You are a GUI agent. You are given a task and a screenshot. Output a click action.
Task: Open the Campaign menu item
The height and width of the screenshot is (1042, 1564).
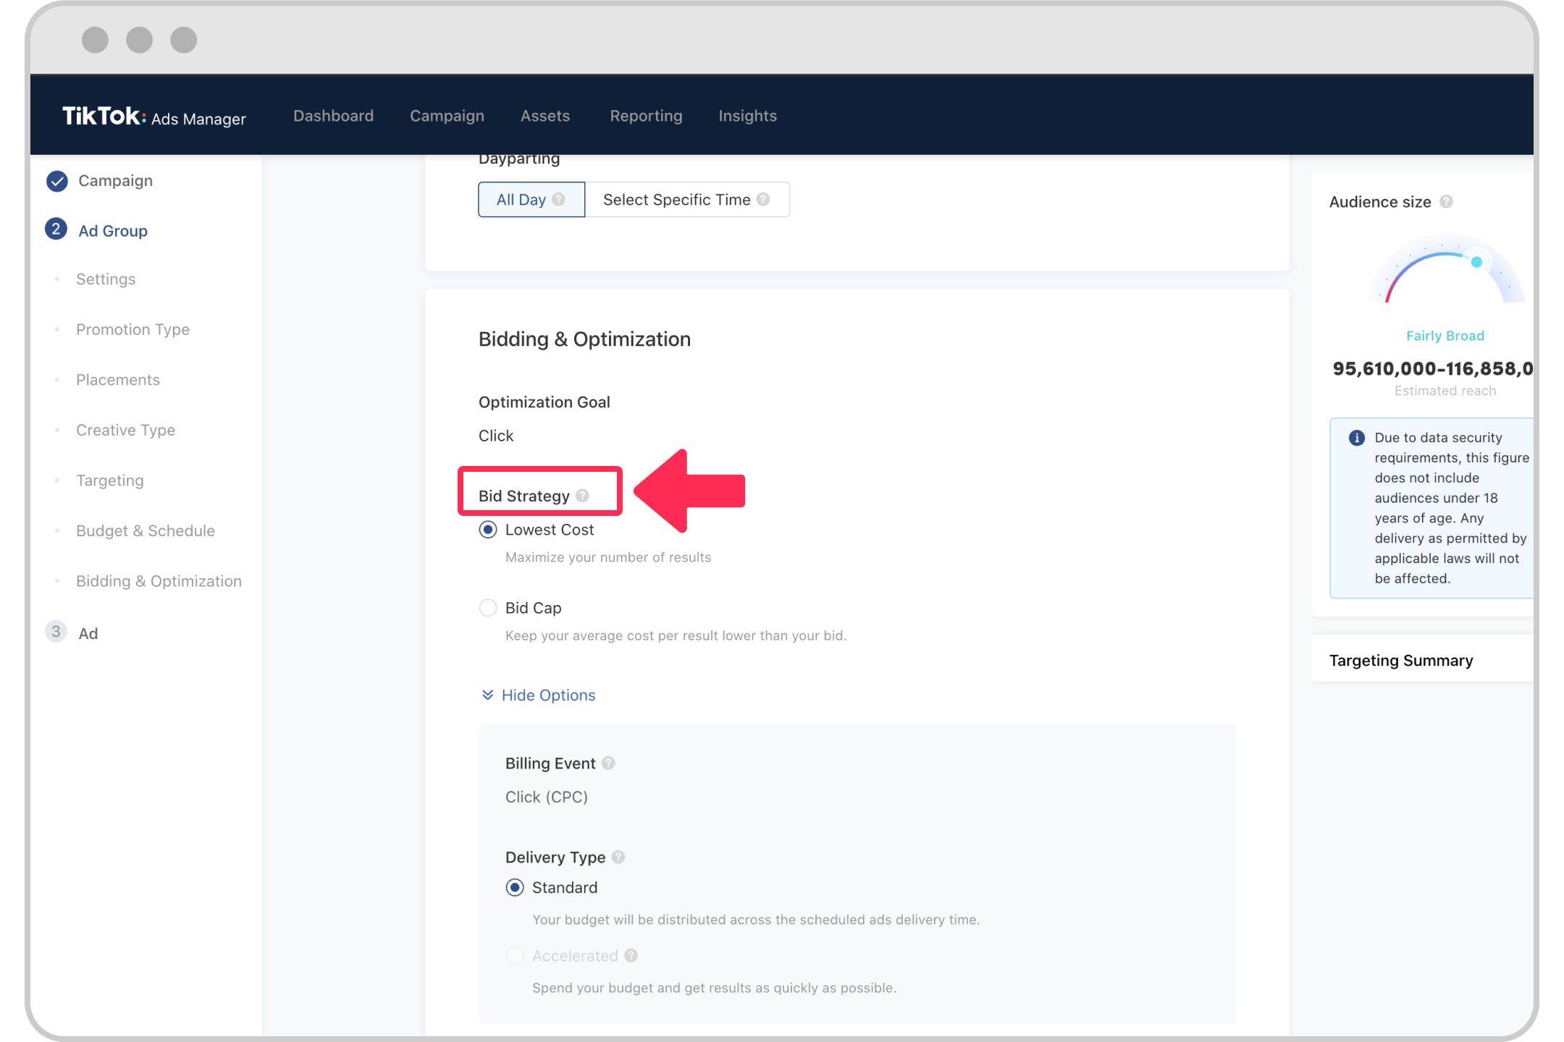447,115
